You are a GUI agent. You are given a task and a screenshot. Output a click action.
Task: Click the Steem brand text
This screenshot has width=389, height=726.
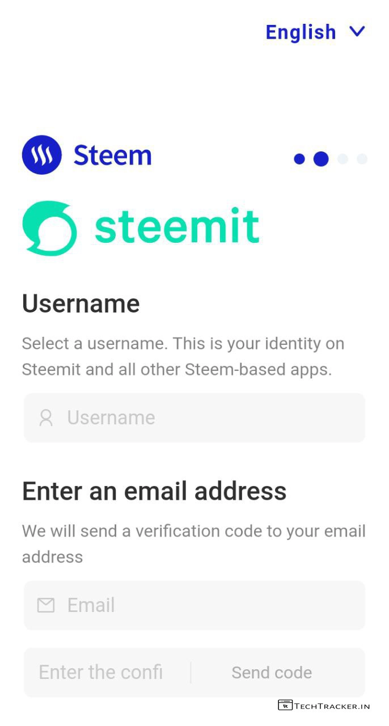112,155
